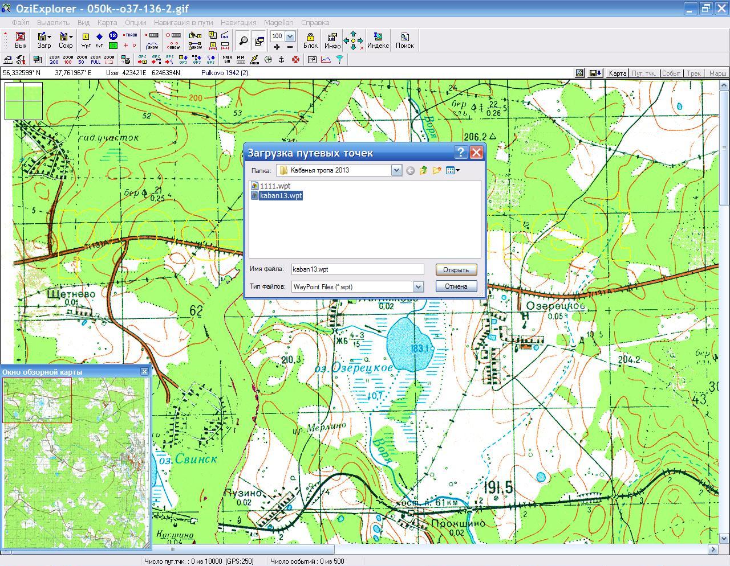This screenshot has width=730, height=566.
Task: Click the ZOOM 200 button
Action: [54, 59]
